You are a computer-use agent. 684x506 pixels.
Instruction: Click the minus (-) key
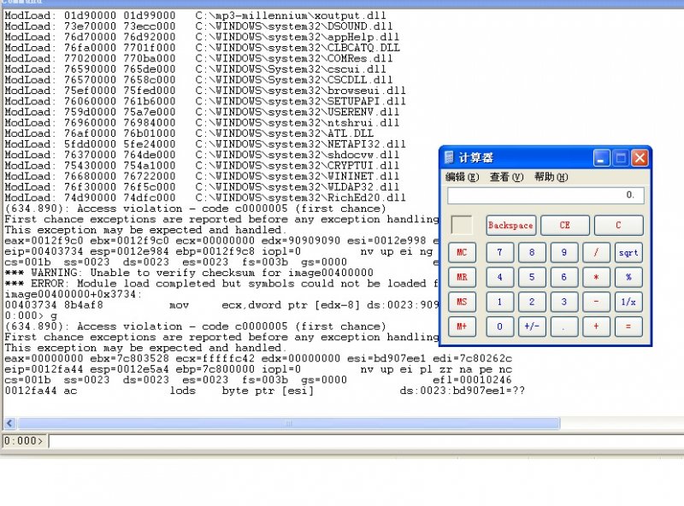(x=596, y=302)
